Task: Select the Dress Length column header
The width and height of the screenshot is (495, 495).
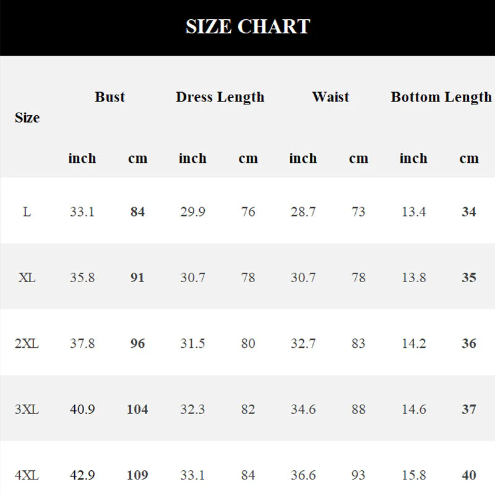Action: (x=220, y=97)
